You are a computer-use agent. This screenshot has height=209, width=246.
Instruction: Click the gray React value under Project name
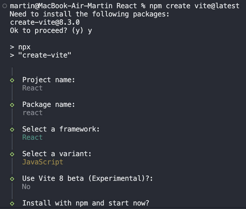(33, 88)
